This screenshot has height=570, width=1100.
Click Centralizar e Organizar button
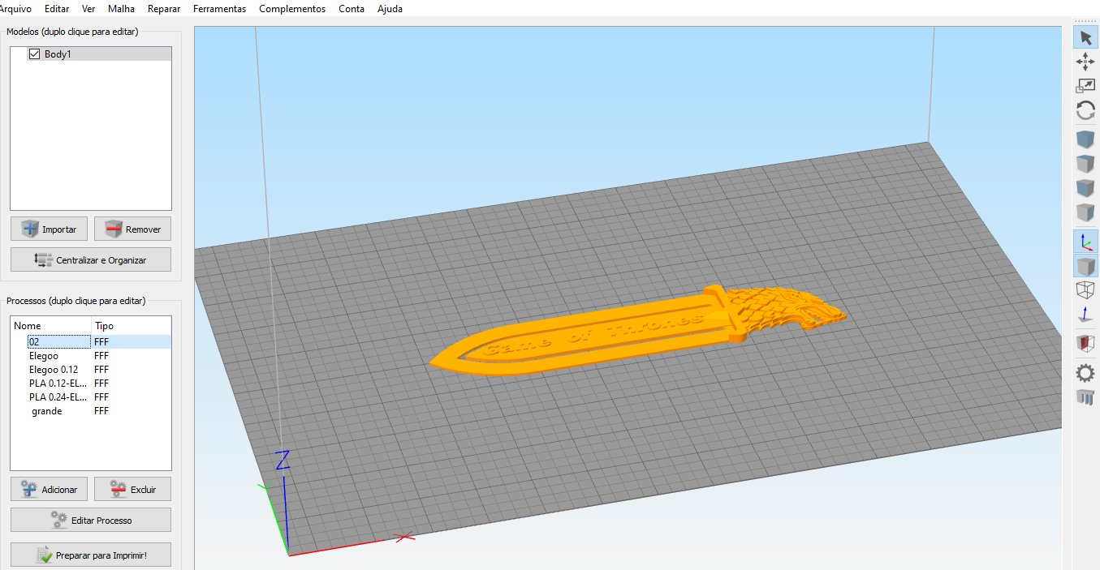[91, 259]
